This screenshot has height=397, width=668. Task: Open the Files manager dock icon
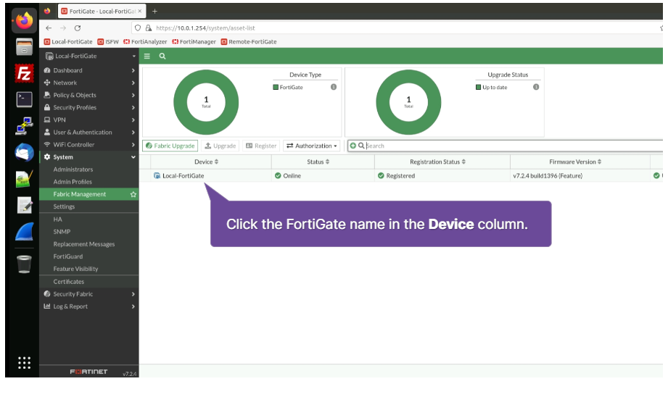point(24,47)
